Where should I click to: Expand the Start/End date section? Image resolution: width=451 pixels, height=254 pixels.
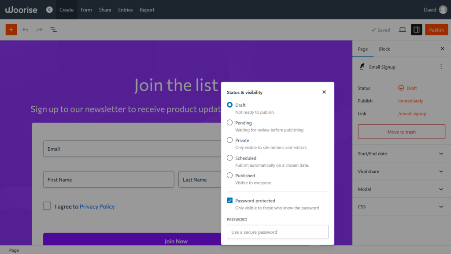pos(401,154)
